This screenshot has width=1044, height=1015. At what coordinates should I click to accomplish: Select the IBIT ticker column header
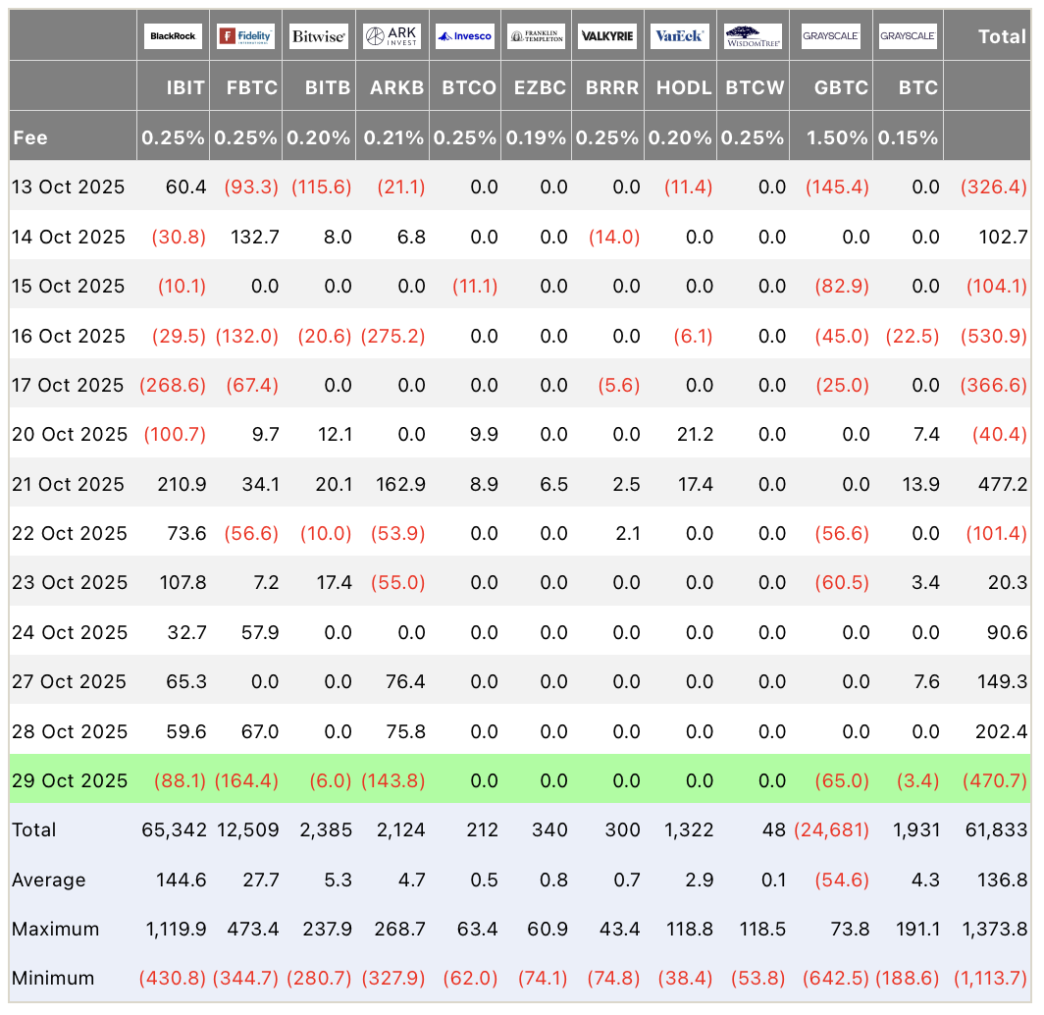184,86
